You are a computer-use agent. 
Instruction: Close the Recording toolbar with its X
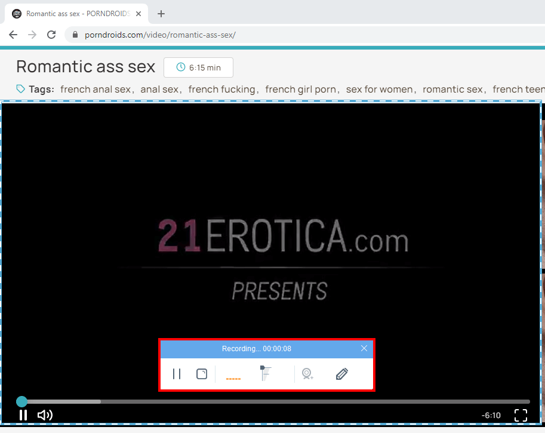364,348
